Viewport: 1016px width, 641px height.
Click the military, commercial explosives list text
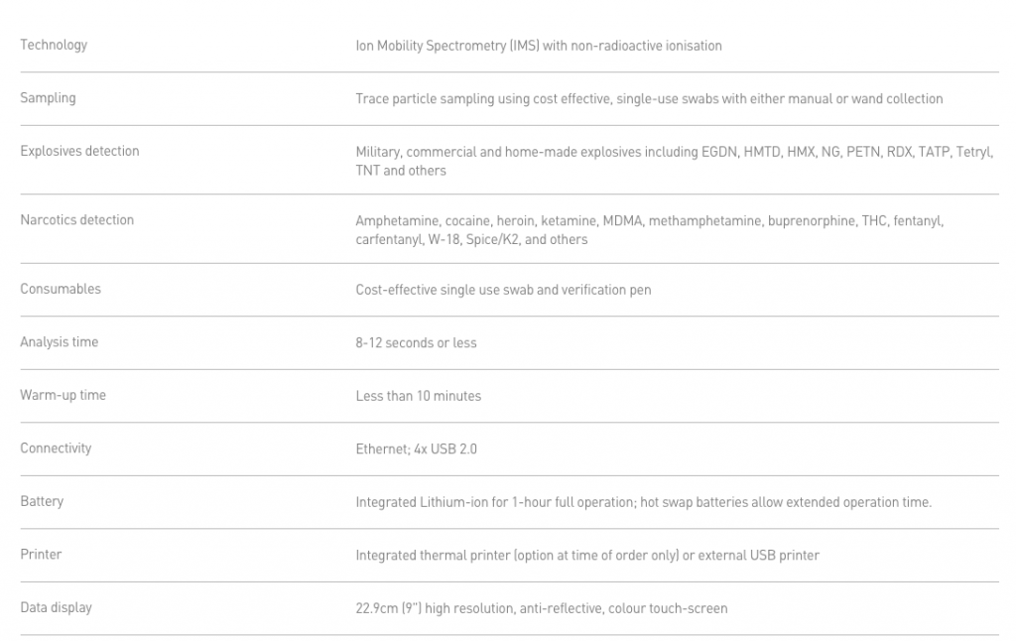(674, 161)
